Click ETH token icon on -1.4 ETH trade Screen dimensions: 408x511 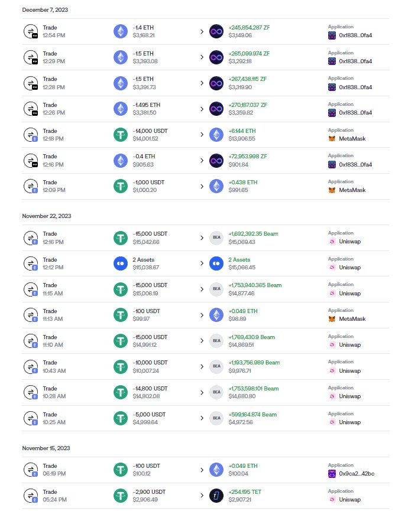121,31
